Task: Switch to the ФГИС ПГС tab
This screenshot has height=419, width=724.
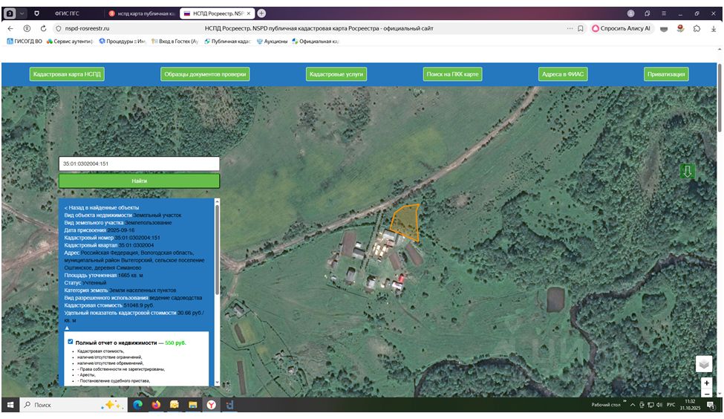Action: point(67,13)
